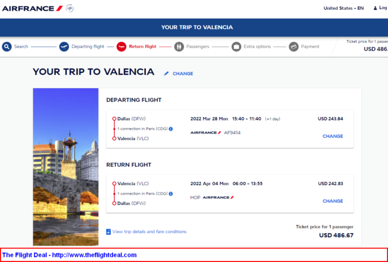Click the trip details document icon
Screen dimensions: 388x262
tap(108, 232)
